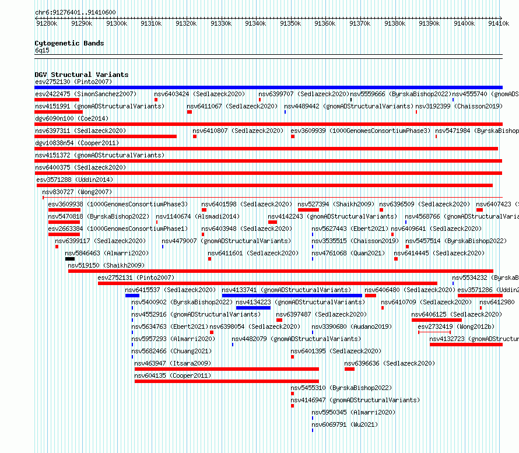Select esv3609939 1000GenomesConsortiumPhase3 label
This screenshot has width=519, height=453.
coord(360,131)
